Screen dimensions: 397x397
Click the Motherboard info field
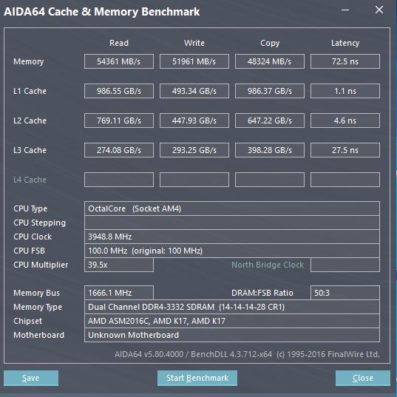pos(232,335)
